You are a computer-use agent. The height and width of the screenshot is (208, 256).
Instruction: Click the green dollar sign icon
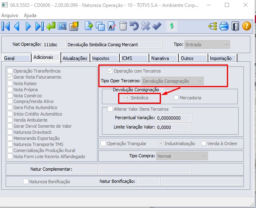tap(171, 26)
